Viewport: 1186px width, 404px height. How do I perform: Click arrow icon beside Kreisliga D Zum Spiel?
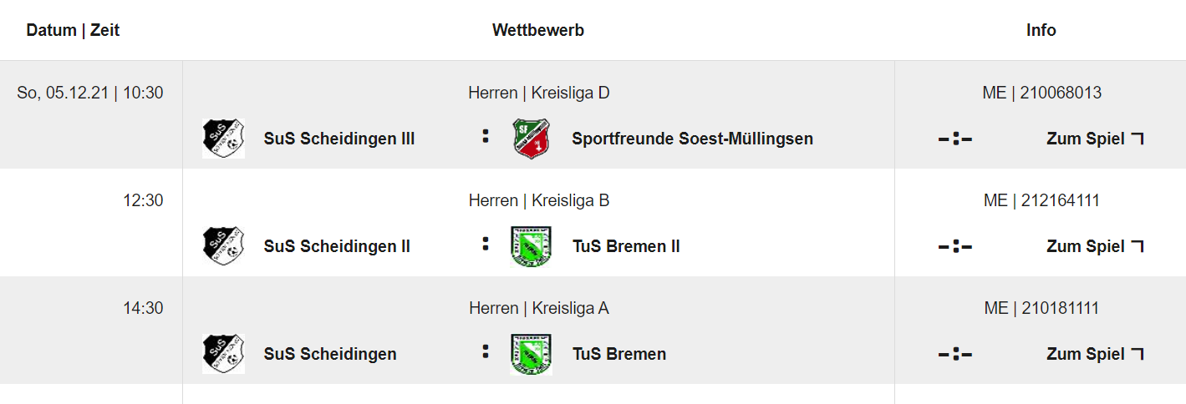(x=1137, y=139)
